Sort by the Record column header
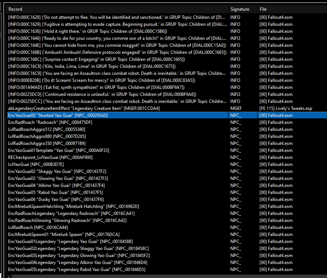327x278 pixels. 117,9
